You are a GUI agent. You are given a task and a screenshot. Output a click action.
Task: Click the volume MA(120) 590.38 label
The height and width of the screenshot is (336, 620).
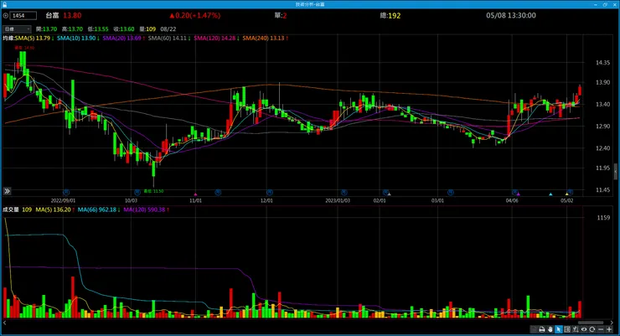[146, 210]
